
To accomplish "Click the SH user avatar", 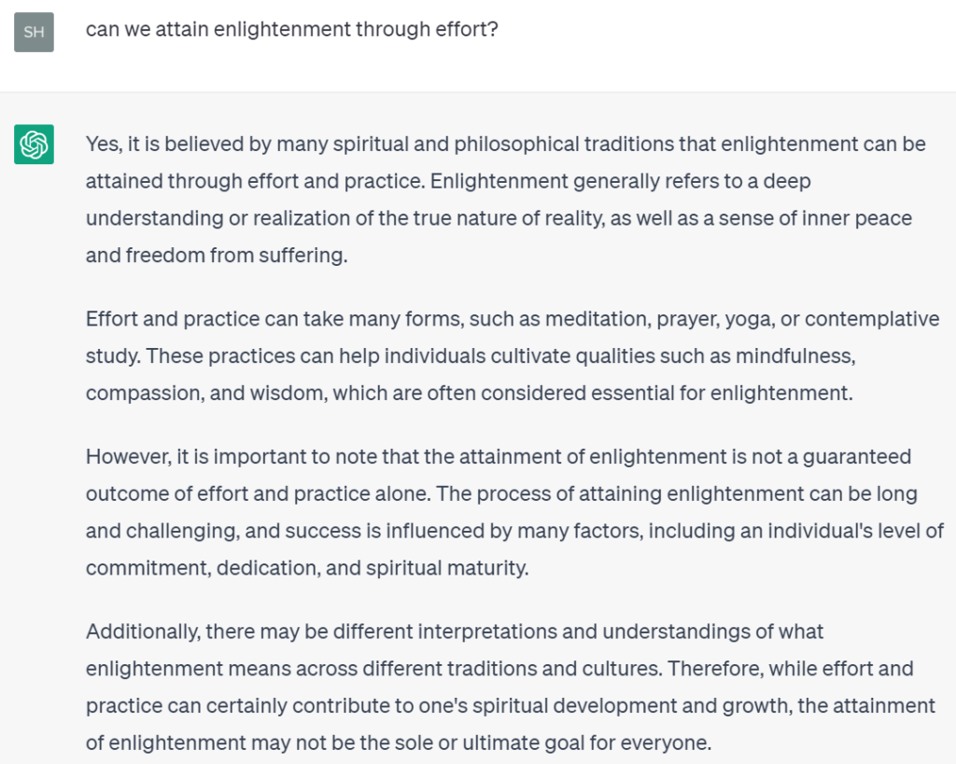I will coord(35,32).
